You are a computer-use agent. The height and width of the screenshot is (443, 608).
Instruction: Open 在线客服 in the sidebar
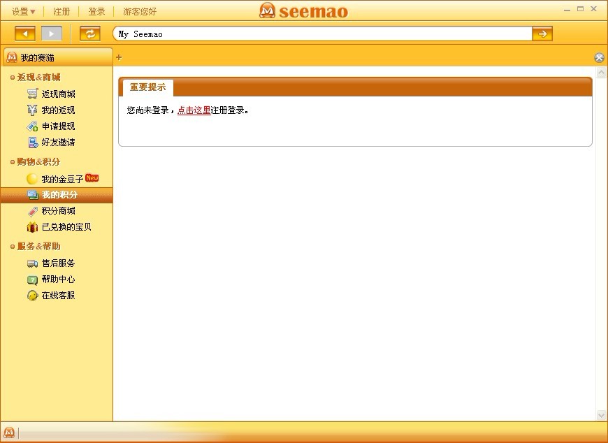click(58, 296)
